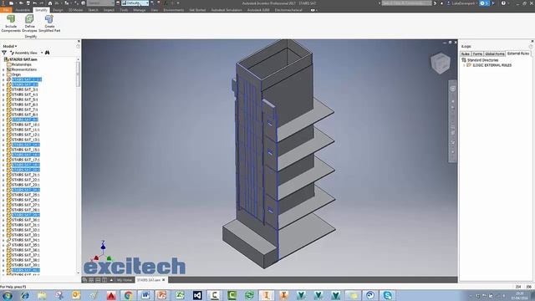Close the iLogic panel

pyautogui.click(x=532, y=41)
